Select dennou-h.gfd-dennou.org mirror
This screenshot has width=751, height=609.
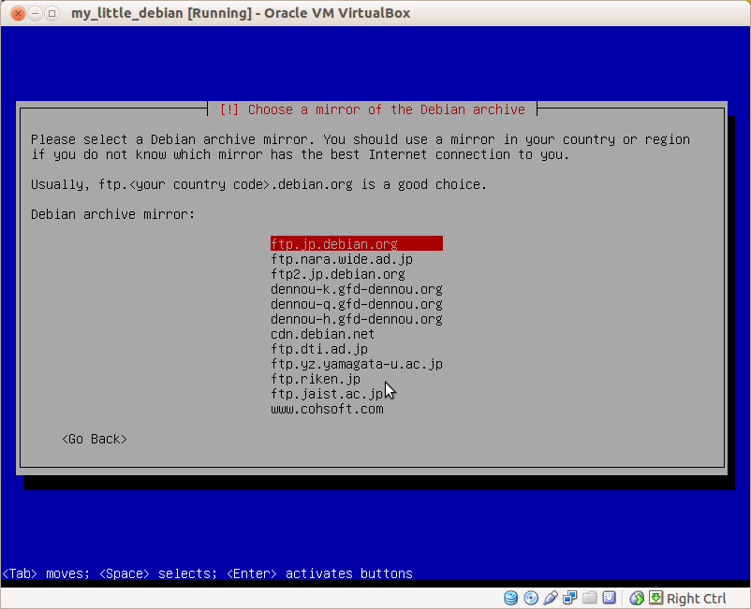click(x=357, y=319)
